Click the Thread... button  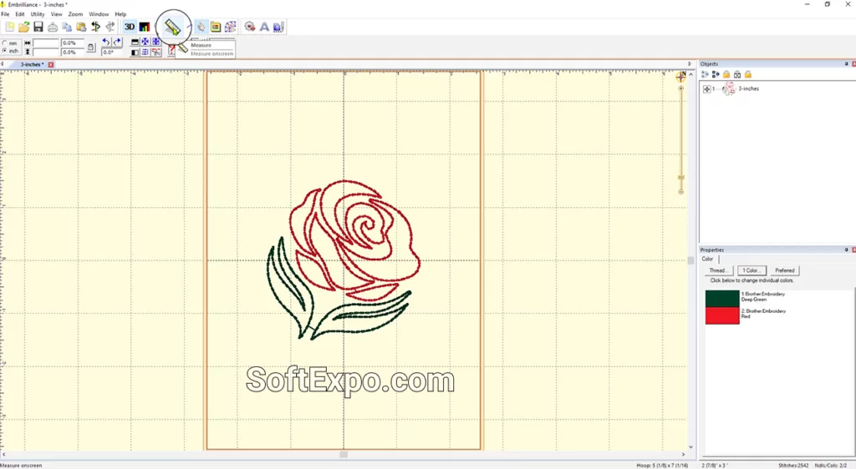pyautogui.click(x=718, y=270)
